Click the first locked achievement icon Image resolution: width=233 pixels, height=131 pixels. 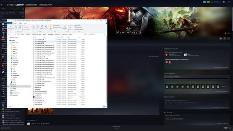click(167, 87)
